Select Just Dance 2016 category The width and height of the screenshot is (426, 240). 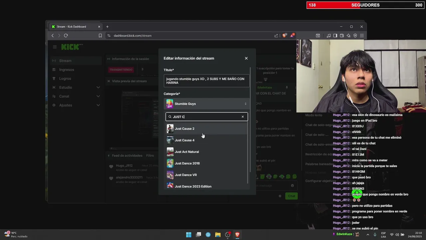[206, 163]
